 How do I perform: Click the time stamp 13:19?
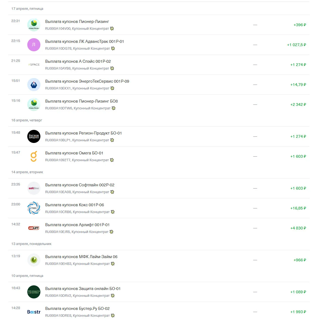coord(16,256)
